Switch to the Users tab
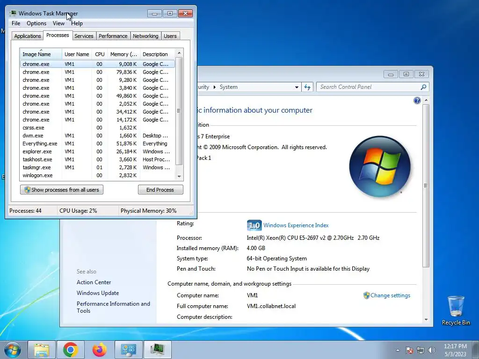Image resolution: width=479 pixels, height=359 pixels. click(x=170, y=36)
